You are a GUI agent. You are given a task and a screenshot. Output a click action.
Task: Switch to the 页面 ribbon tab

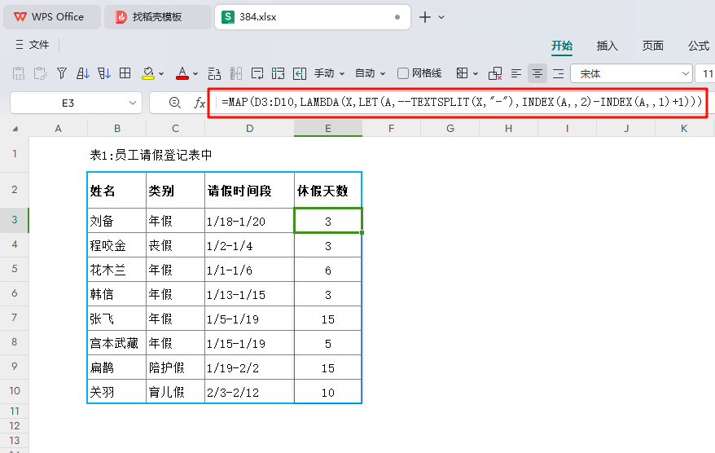pos(652,46)
